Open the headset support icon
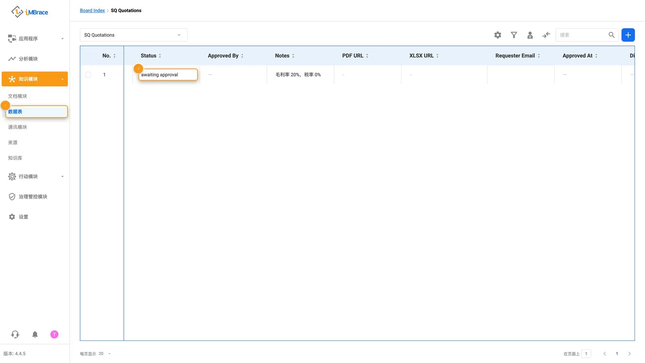This screenshot has height=363, width=645. pos(15,334)
